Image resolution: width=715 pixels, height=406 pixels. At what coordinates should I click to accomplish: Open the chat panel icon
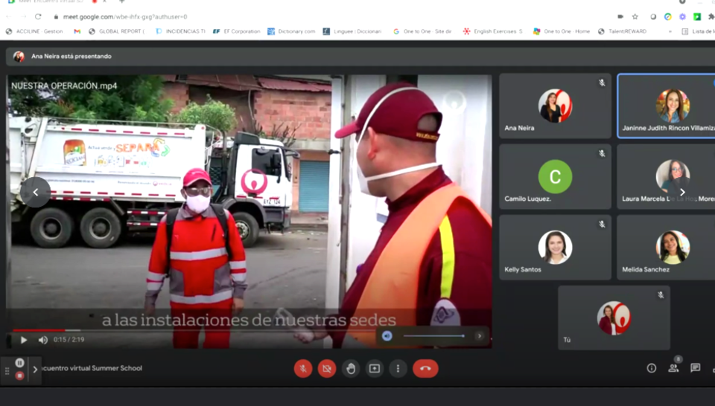(695, 368)
